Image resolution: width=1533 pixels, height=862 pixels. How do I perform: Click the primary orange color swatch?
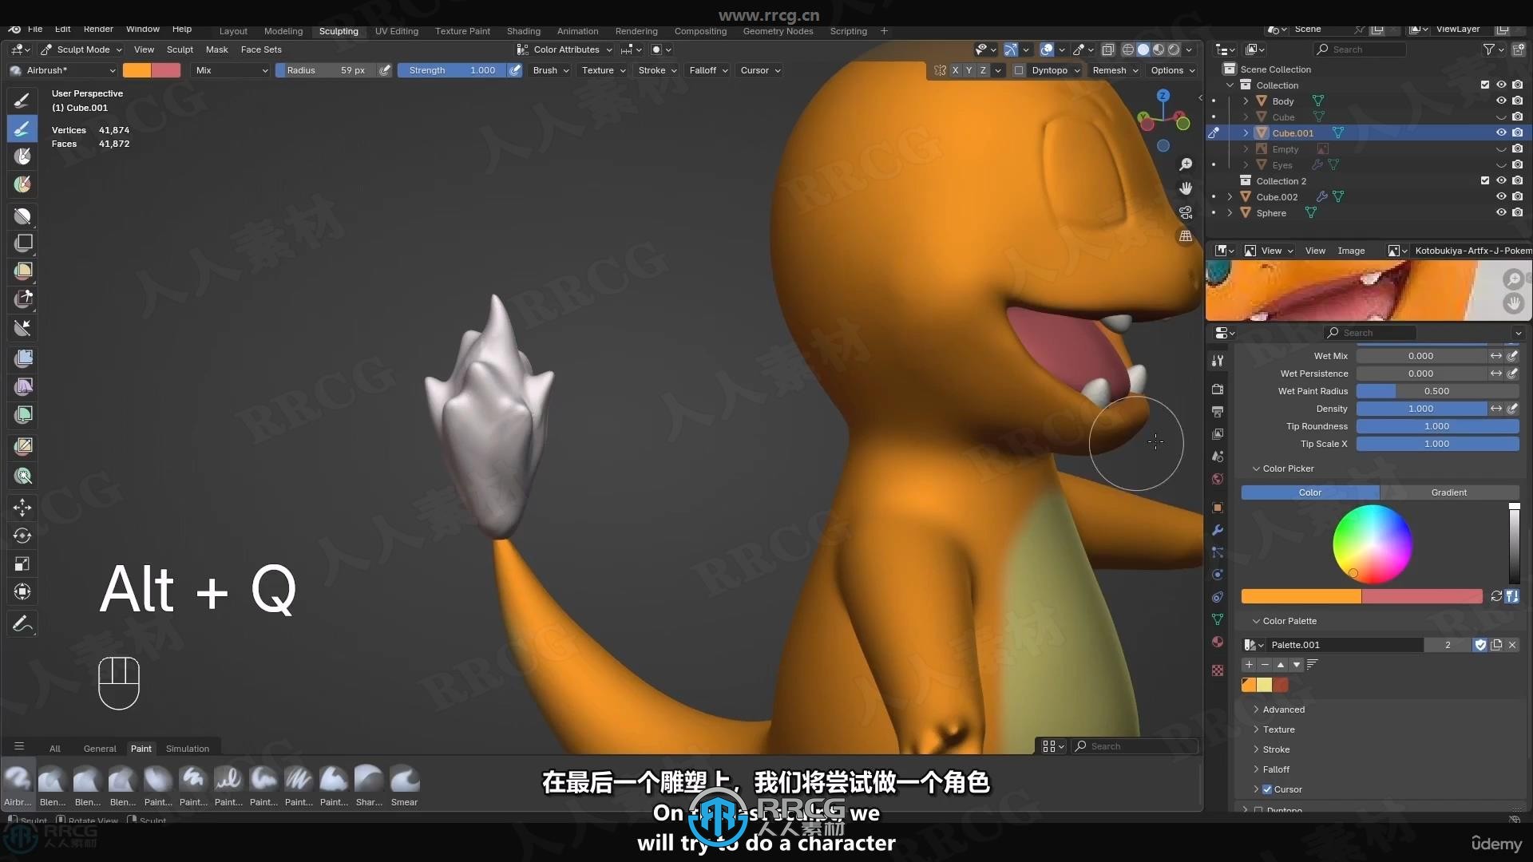click(137, 70)
